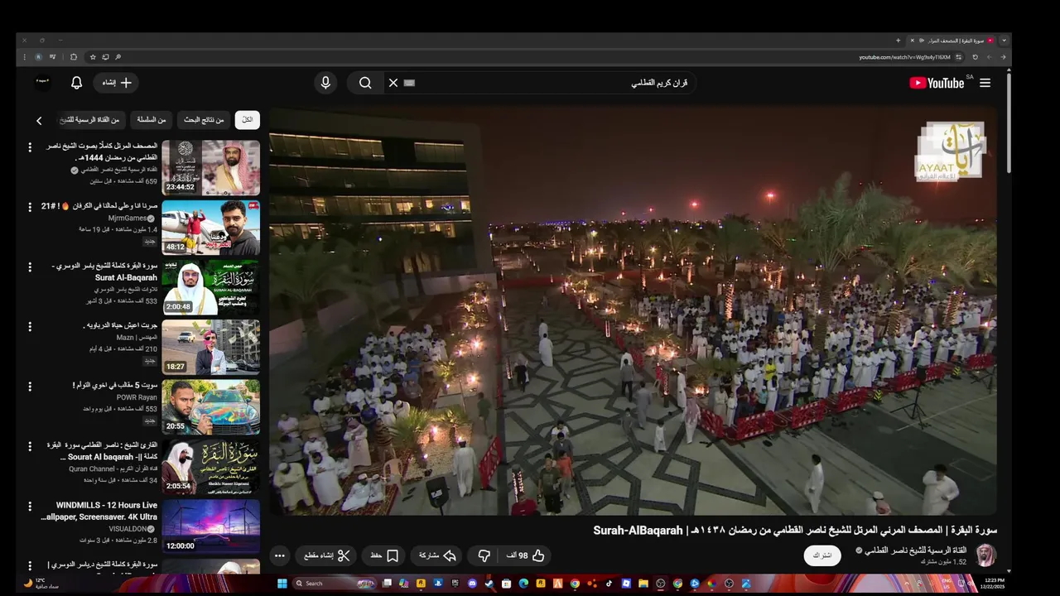
Task: Open File Explorer from the taskbar
Action: (643, 584)
